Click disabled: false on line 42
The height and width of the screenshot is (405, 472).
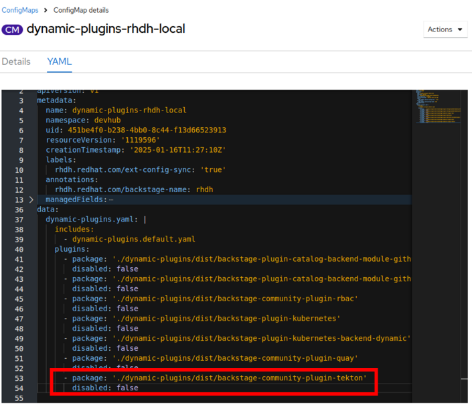coord(105,269)
